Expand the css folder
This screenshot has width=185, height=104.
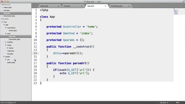[6, 60]
